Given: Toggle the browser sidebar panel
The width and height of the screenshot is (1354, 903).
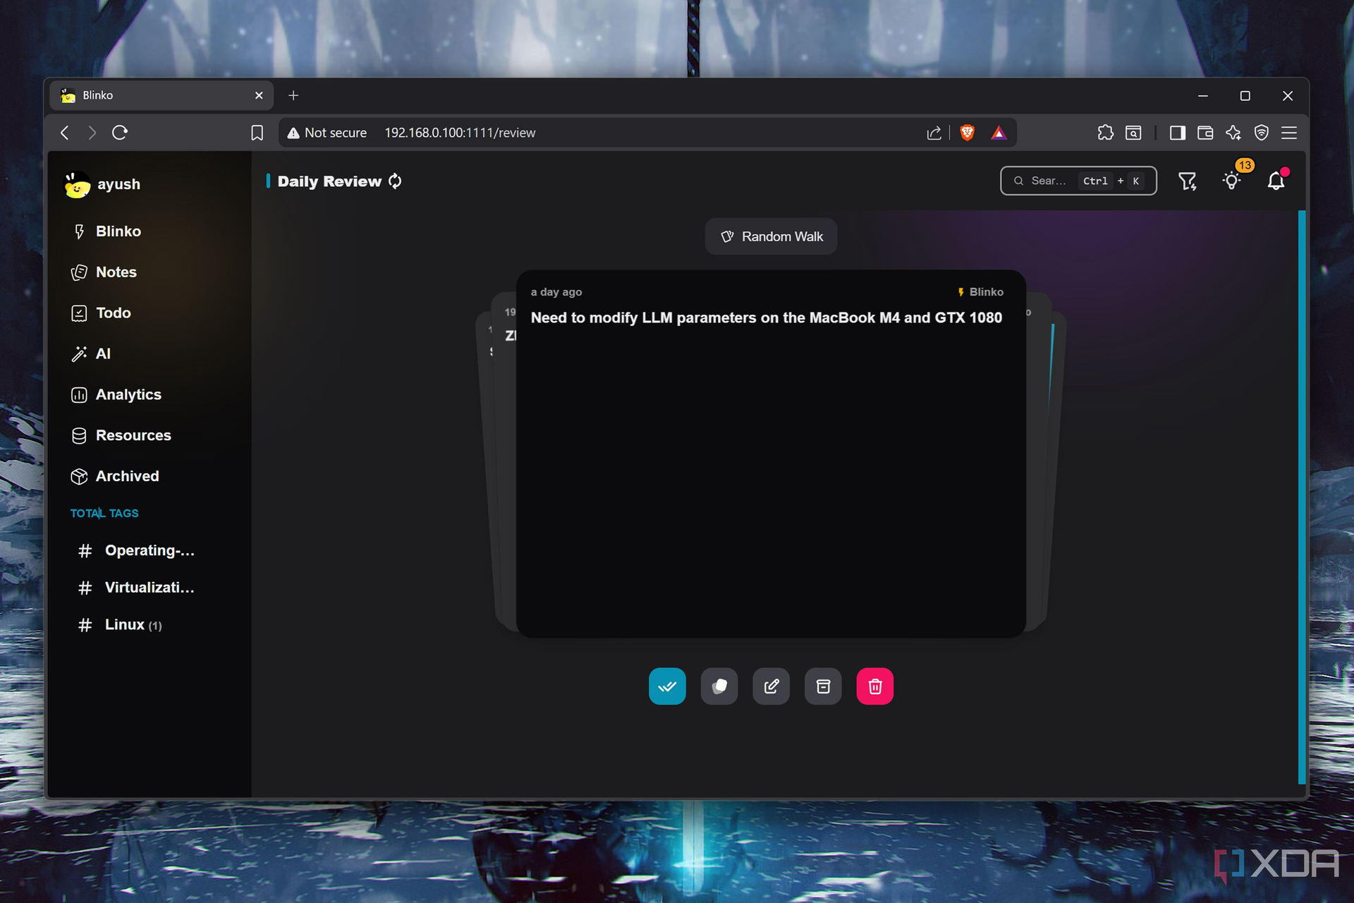Looking at the screenshot, I should click(x=1177, y=133).
